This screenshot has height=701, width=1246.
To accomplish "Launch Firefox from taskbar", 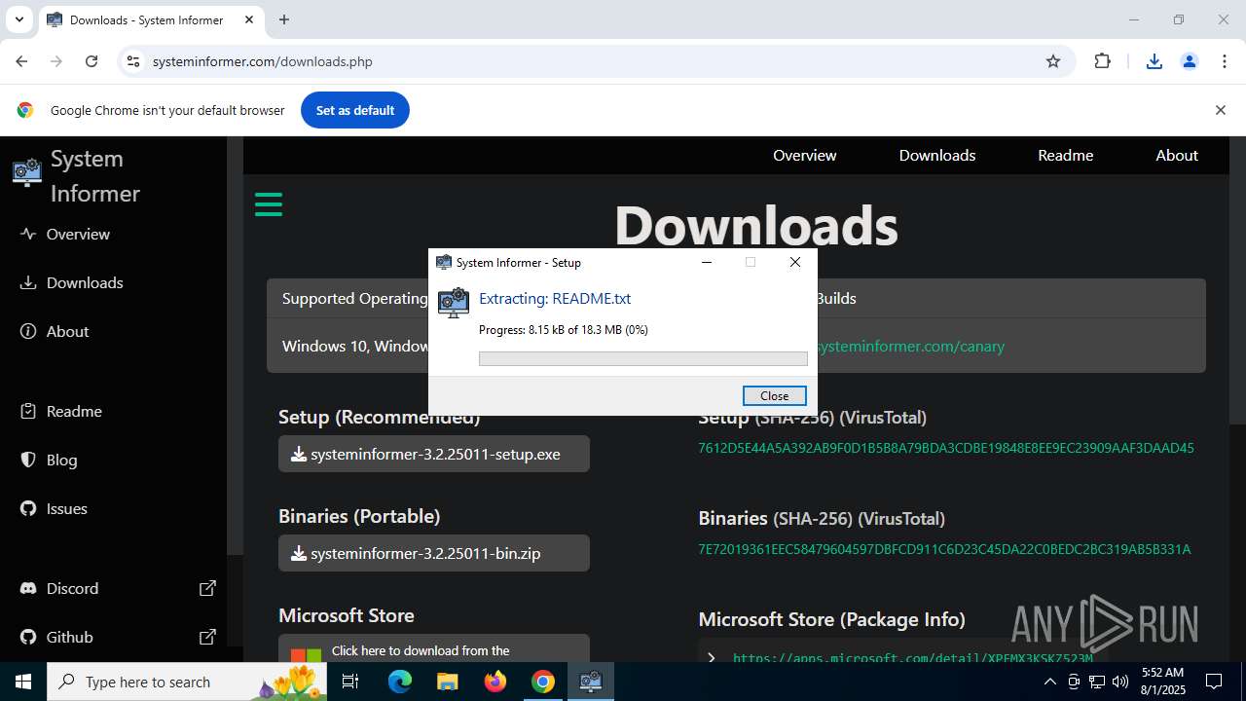I will [495, 682].
